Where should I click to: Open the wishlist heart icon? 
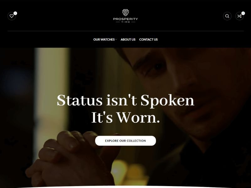click(12, 16)
